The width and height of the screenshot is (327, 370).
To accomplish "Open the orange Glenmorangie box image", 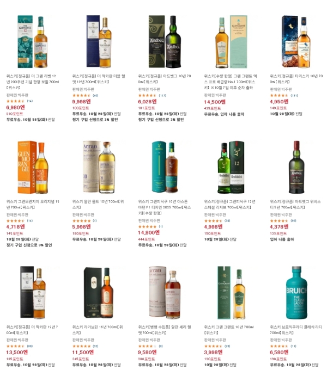I will (33, 167).
